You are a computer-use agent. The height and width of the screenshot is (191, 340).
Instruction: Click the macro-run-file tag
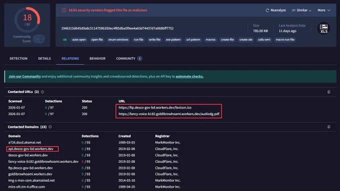[x=285, y=39]
